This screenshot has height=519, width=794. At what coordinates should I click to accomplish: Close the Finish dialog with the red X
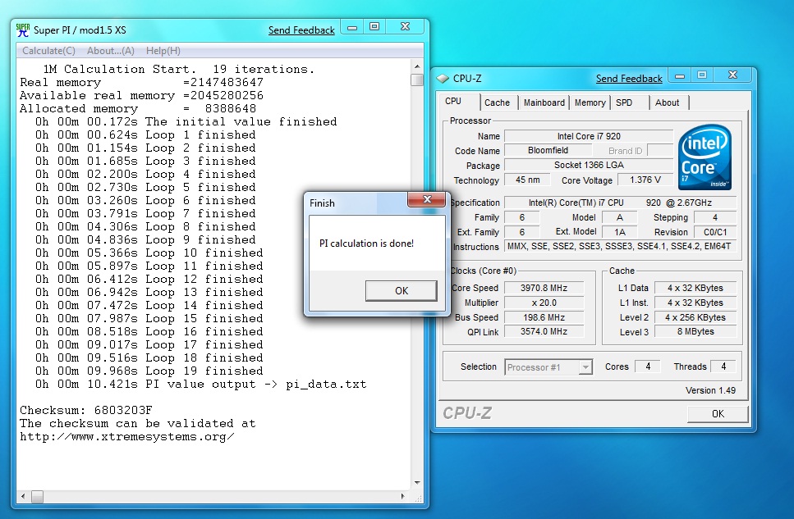point(426,199)
